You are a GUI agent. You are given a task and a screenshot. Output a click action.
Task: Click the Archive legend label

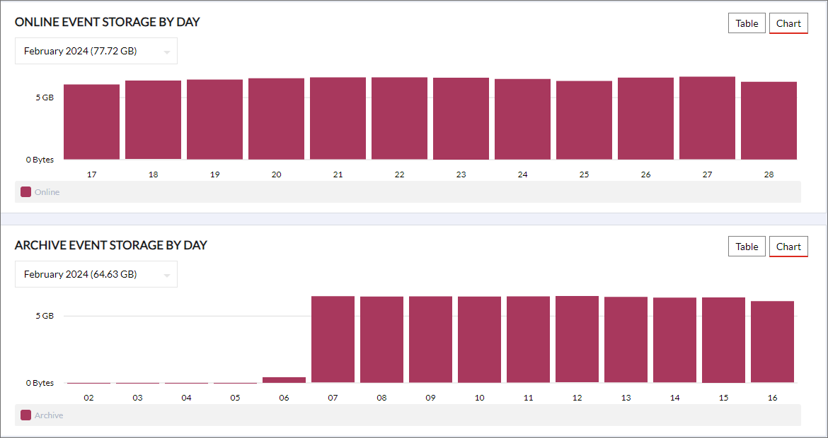[49, 415]
